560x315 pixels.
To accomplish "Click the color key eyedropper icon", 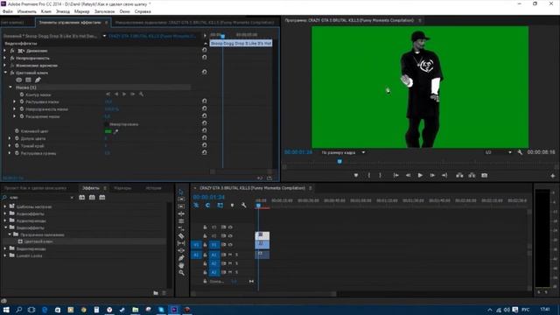I will pyautogui.click(x=115, y=131).
